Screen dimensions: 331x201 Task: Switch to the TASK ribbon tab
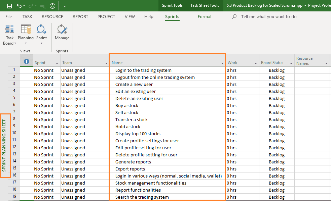click(27, 17)
